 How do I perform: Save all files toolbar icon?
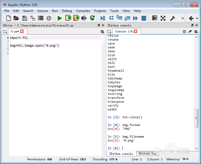[33, 18]
